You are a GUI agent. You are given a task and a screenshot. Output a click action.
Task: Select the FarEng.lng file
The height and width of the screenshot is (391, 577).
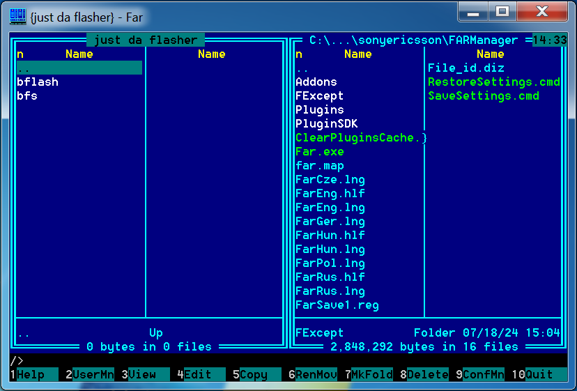point(330,207)
